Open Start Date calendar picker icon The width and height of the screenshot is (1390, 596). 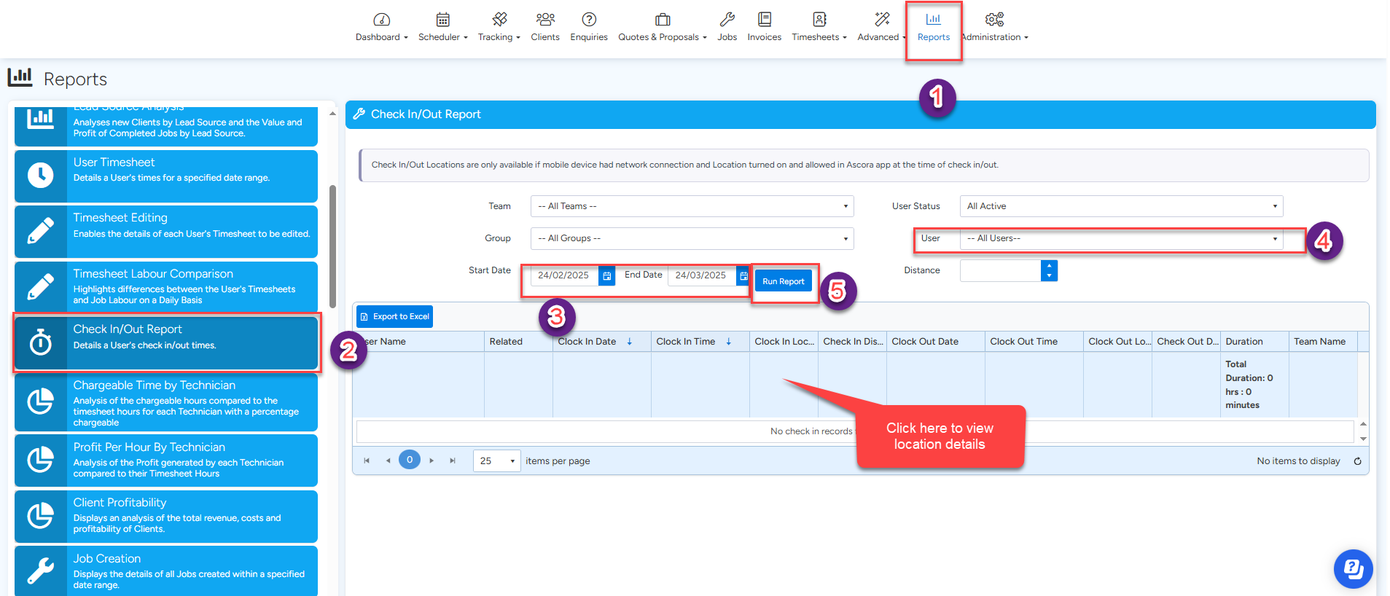coord(606,276)
